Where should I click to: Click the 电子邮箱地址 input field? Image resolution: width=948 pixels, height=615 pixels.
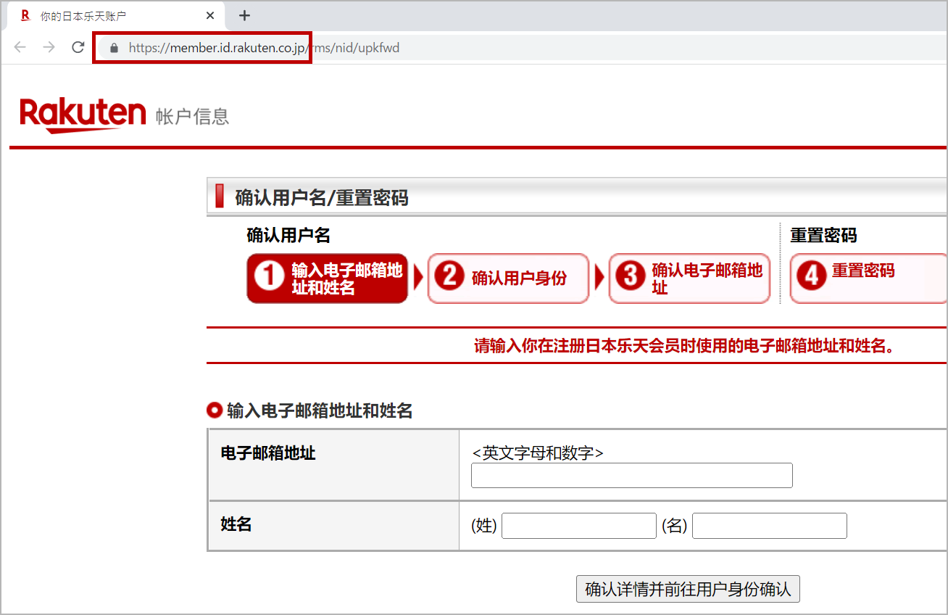click(x=632, y=476)
